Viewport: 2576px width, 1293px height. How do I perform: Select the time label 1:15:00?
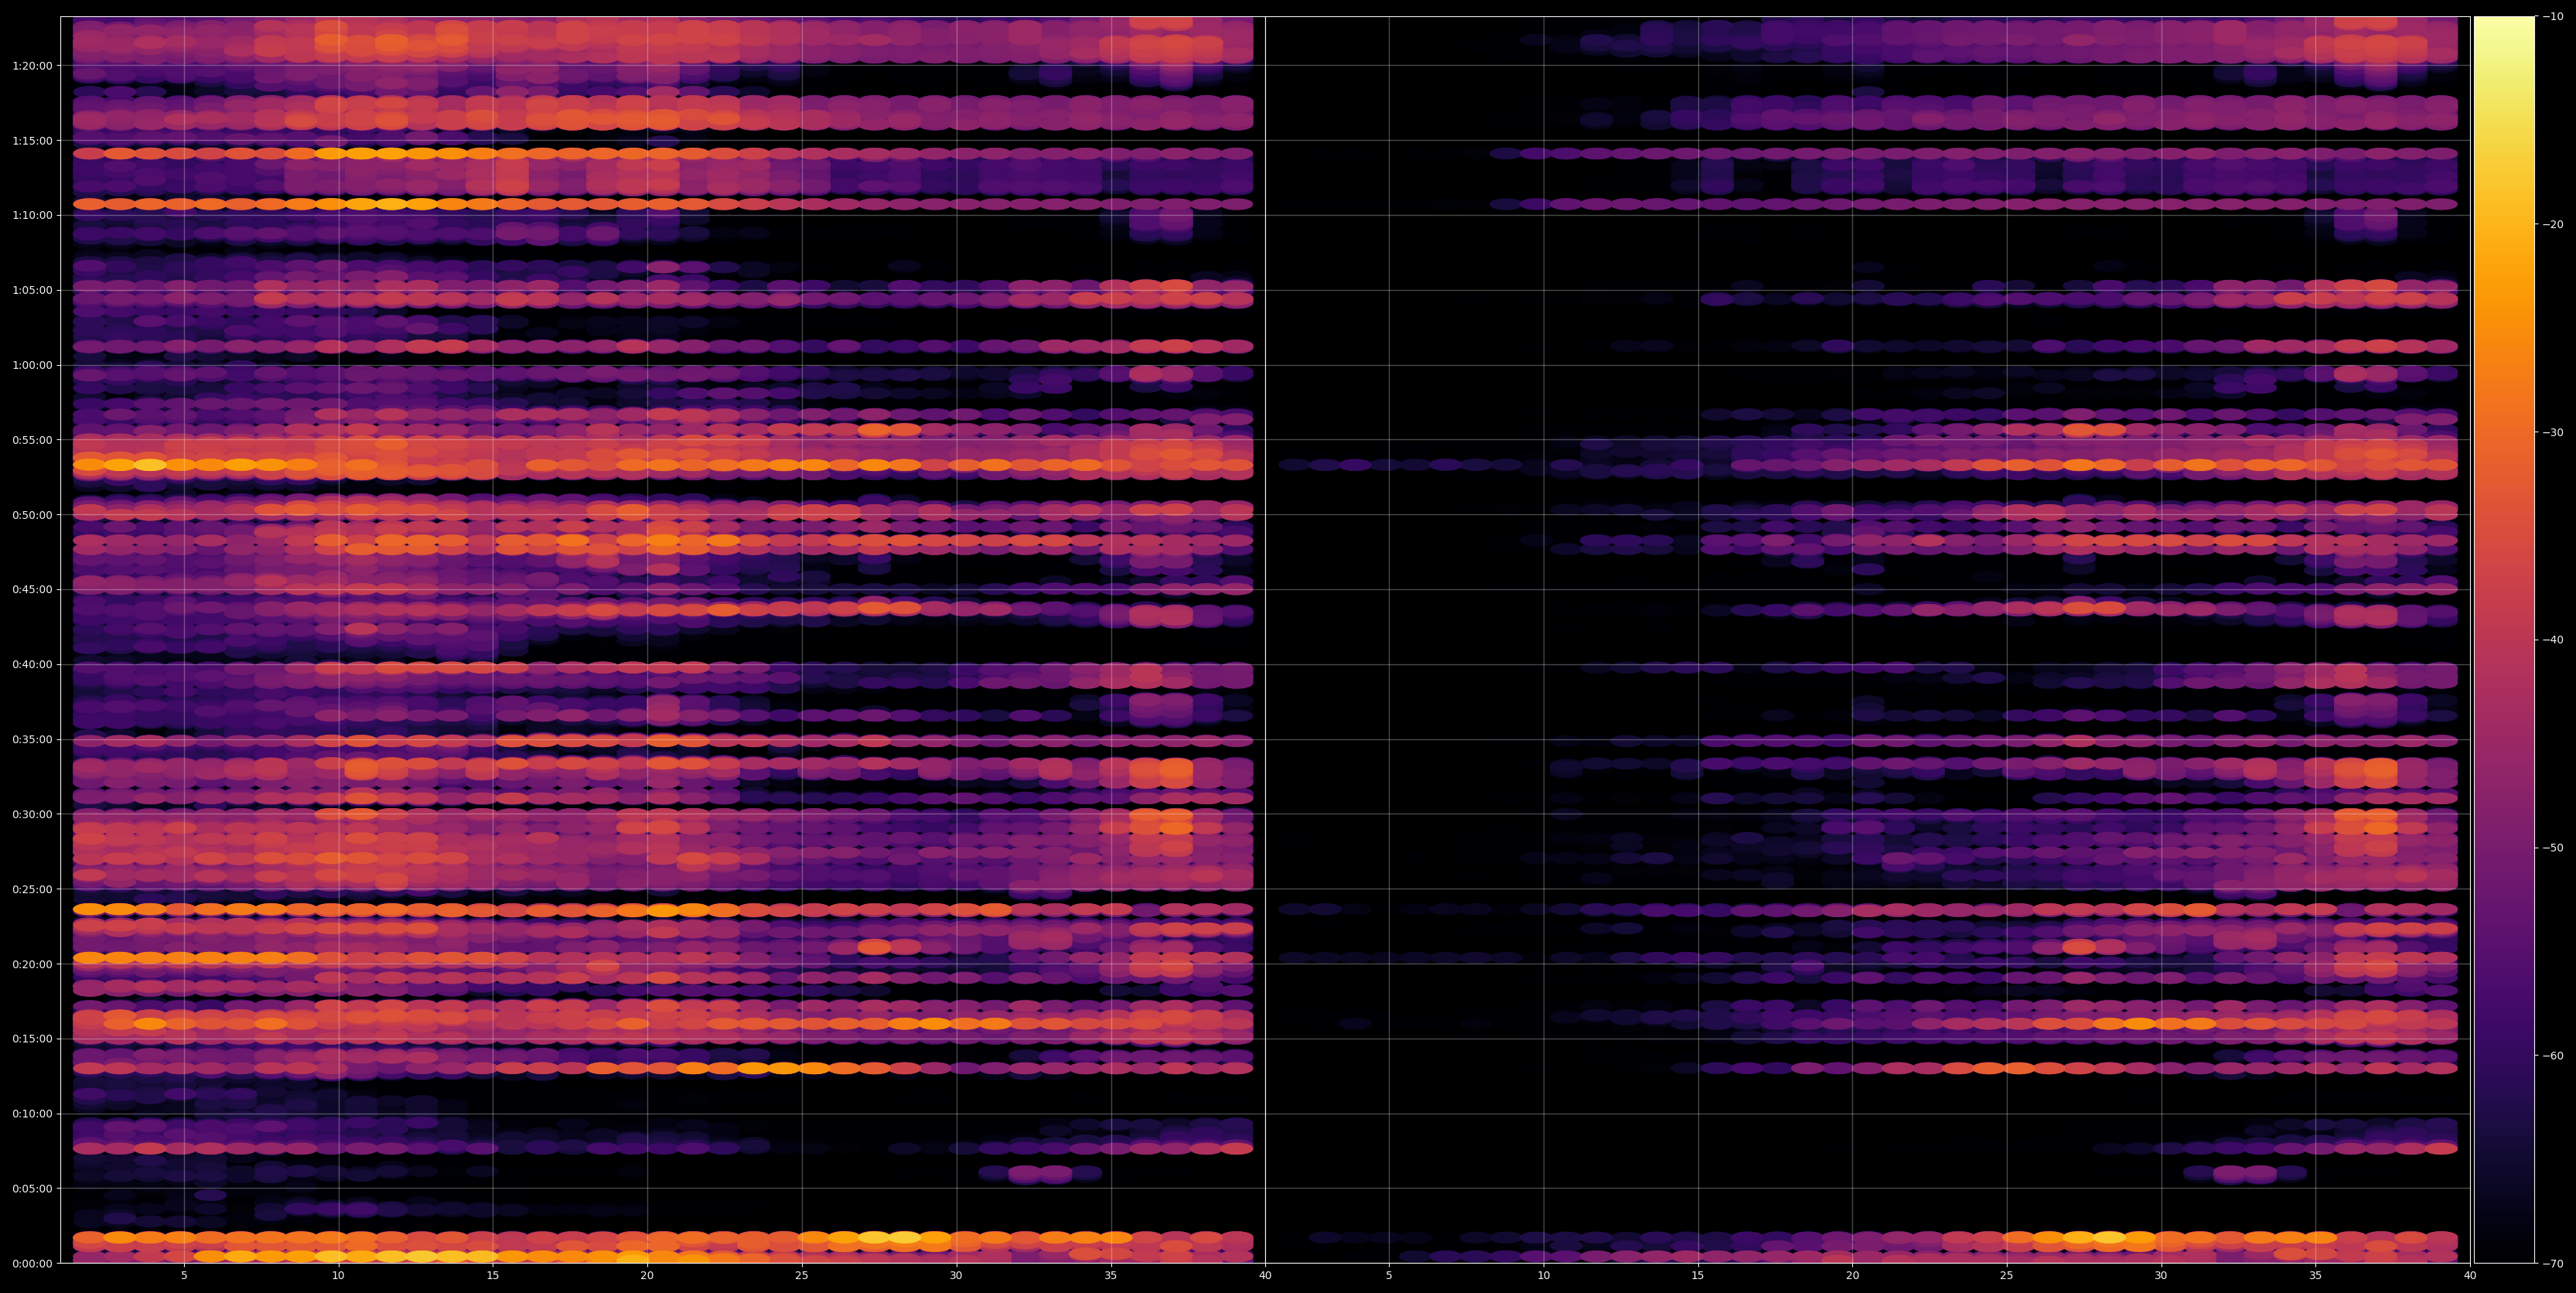click(x=32, y=141)
